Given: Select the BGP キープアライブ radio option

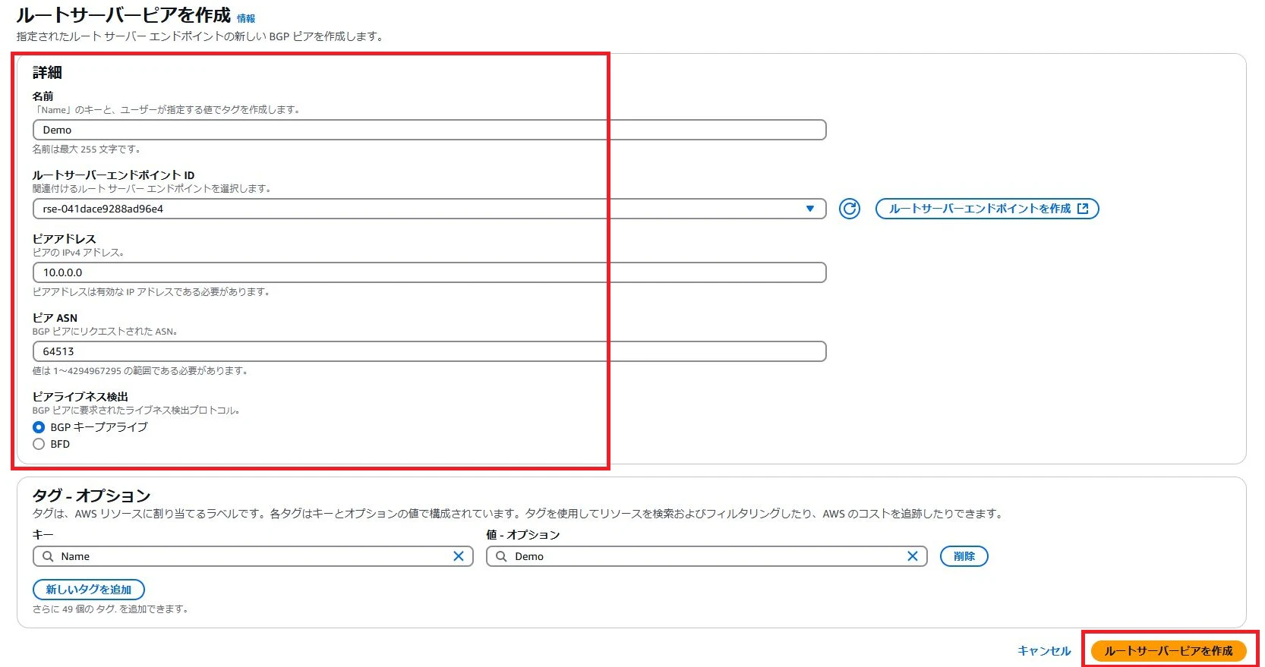Looking at the screenshot, I should [39, 427].
